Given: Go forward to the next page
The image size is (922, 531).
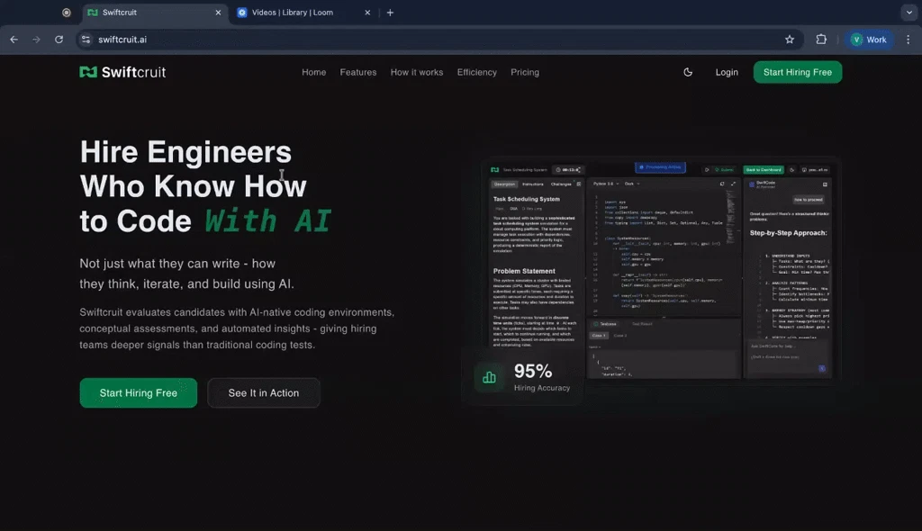Looking at the screenshot, I should pyautogui.click(x=36, y=40).
